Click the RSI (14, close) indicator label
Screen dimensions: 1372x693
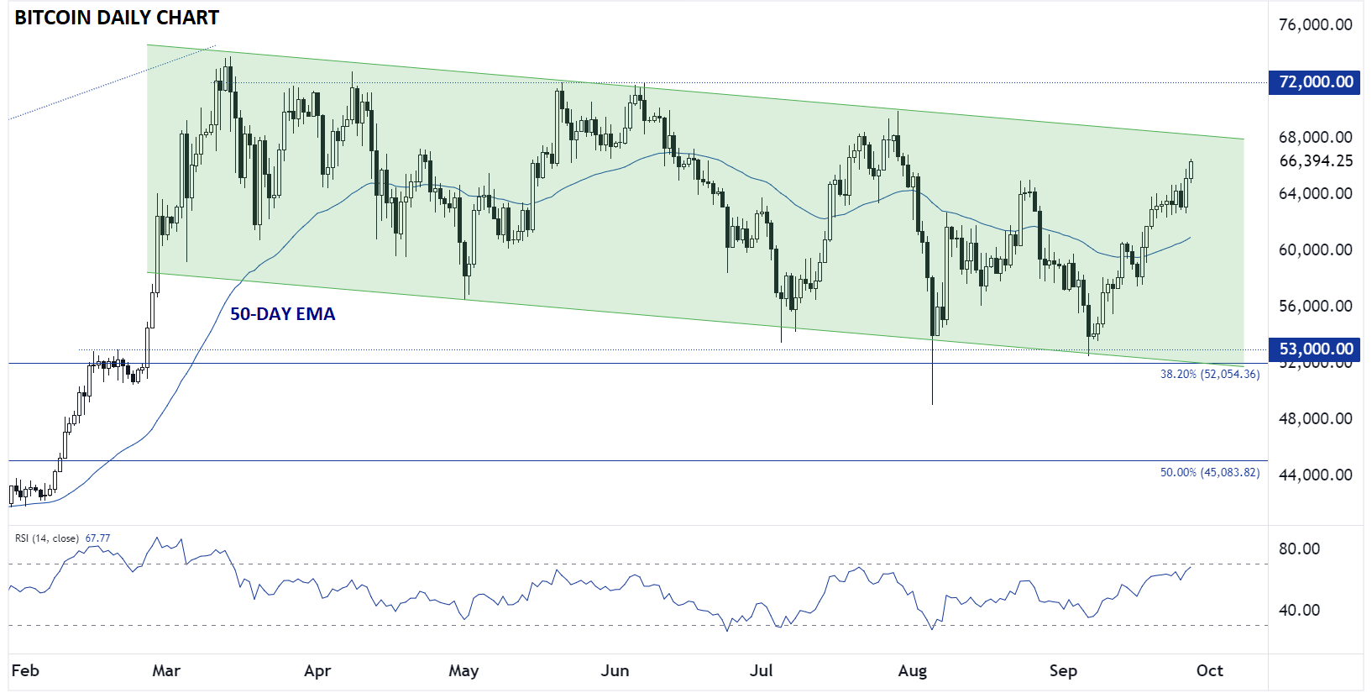[47, 538]
